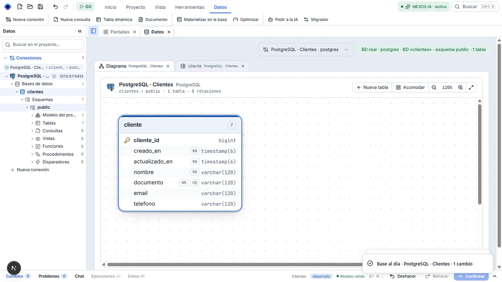Click the new file icon in top bar

[x=20, y=7]
